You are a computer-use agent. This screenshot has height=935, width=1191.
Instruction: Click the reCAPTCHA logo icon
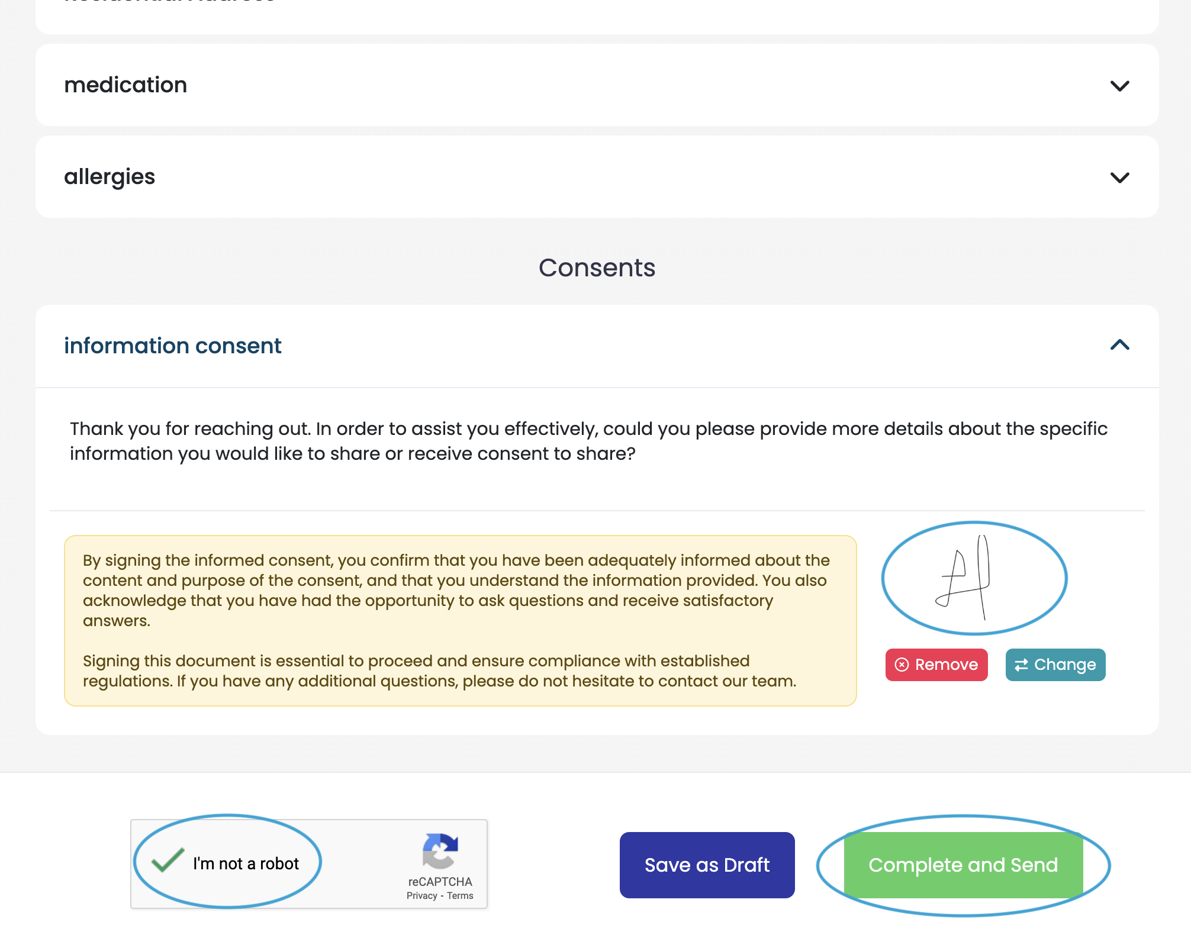(440, 850)
